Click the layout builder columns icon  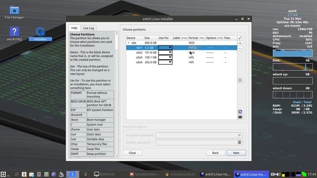[240, 80]
